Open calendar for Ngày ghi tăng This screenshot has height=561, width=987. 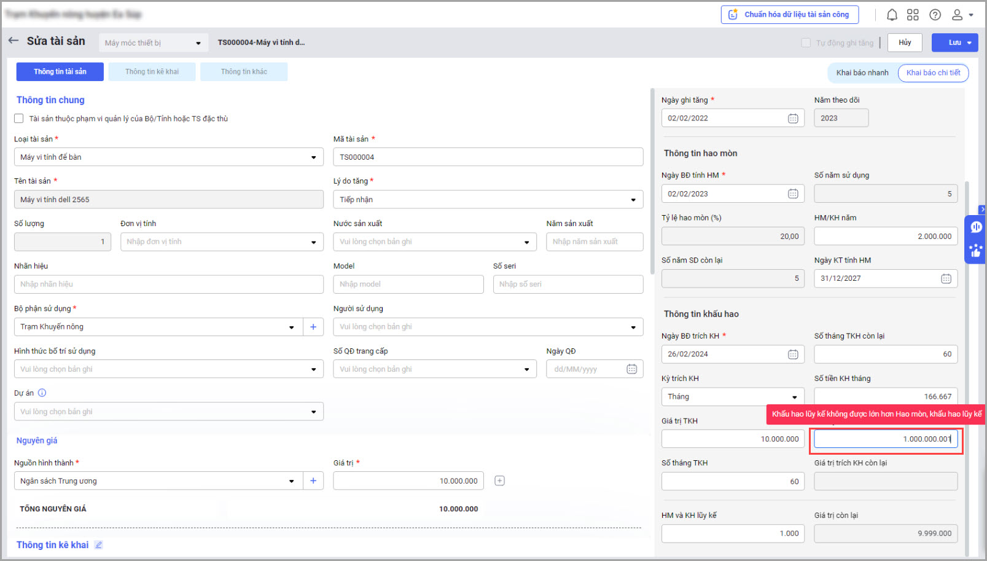(793, 119)
